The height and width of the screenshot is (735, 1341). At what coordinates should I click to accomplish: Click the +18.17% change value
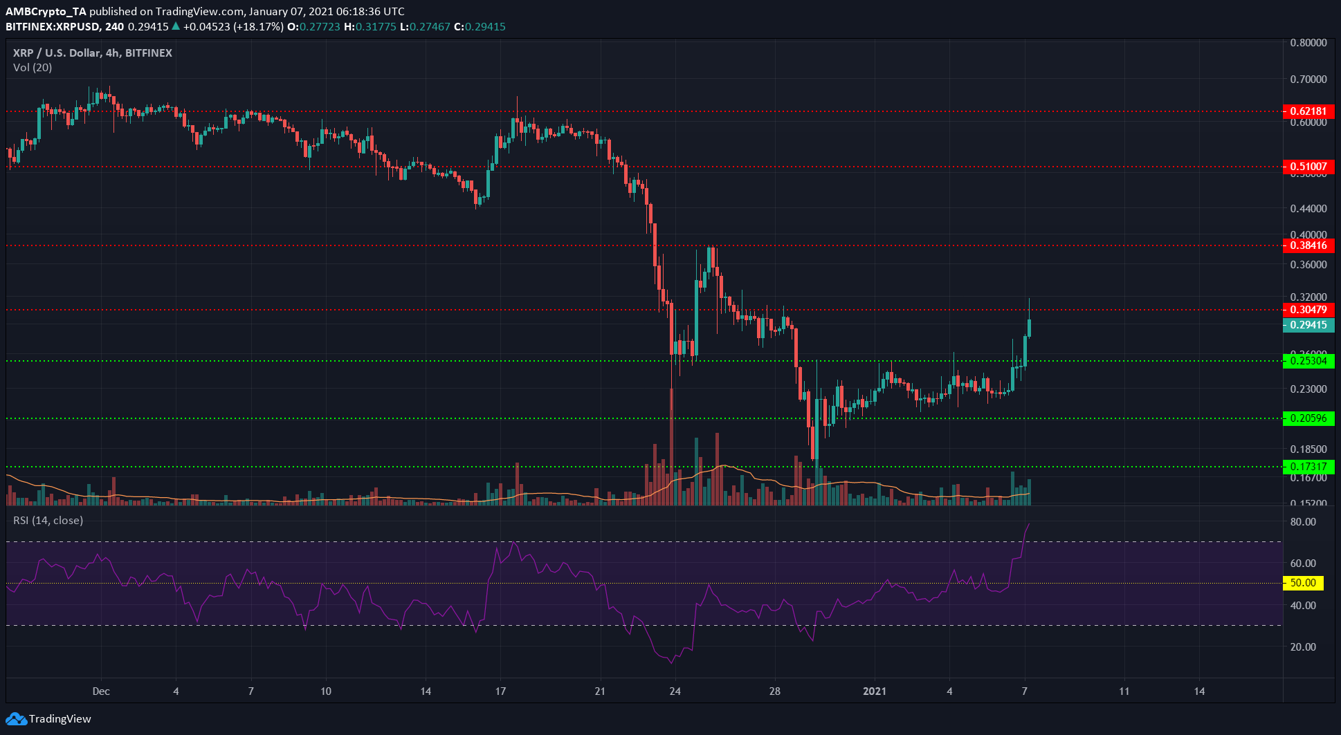pyautogui.click(x=258, y=27)
